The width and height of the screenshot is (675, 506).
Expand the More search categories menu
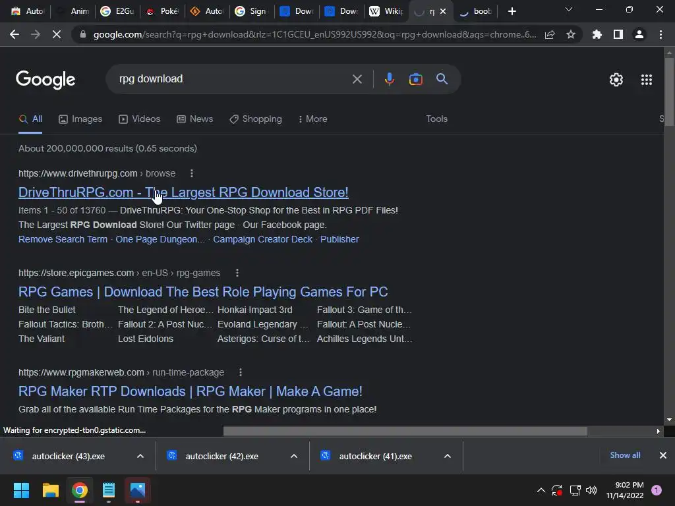pos(313,119)
